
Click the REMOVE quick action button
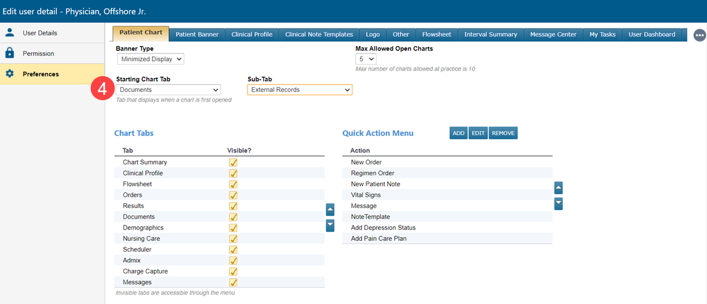coord(503,133)
